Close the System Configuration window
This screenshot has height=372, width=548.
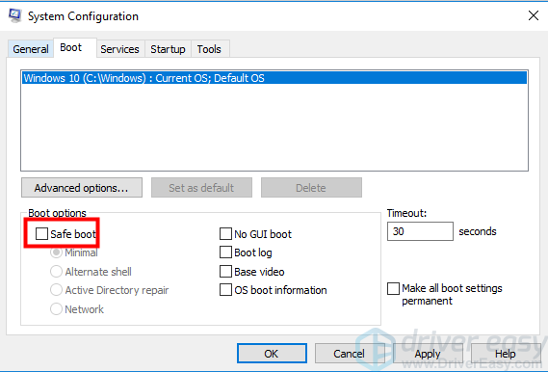click(534, 15)
